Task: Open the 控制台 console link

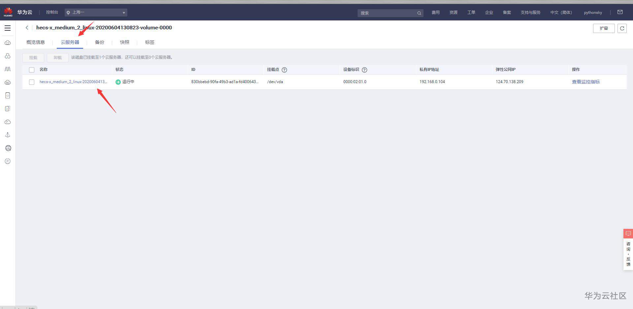Action: click(x=52, y=12)
